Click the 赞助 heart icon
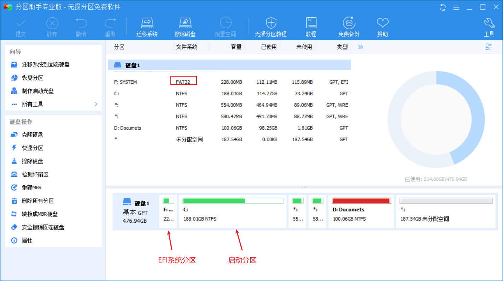The image size is (503, 281). pos(382,23)
